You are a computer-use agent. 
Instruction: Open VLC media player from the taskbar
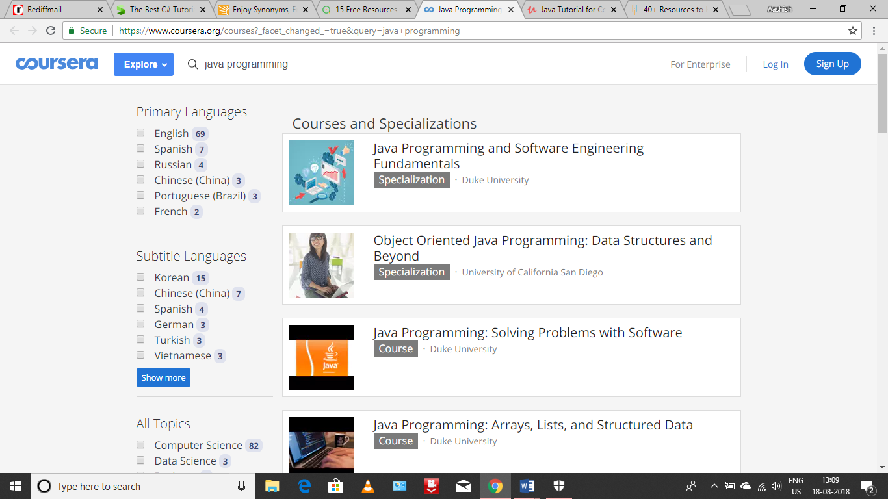click(x=367, y=486)
